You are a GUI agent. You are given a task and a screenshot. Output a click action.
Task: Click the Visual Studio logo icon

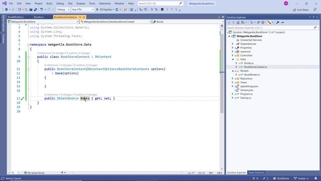pyautogui.click(x=5, y=4)
